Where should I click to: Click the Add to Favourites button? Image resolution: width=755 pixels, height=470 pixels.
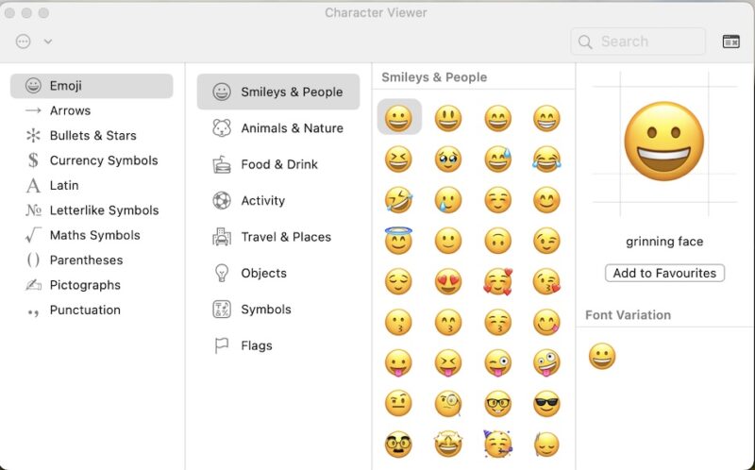pos(664,273)
